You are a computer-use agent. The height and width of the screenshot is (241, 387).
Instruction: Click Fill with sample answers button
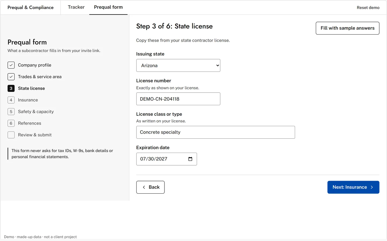(x=347, y=28)
